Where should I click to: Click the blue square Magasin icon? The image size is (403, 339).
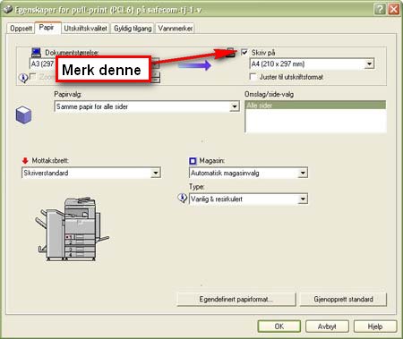pos(193,161)
